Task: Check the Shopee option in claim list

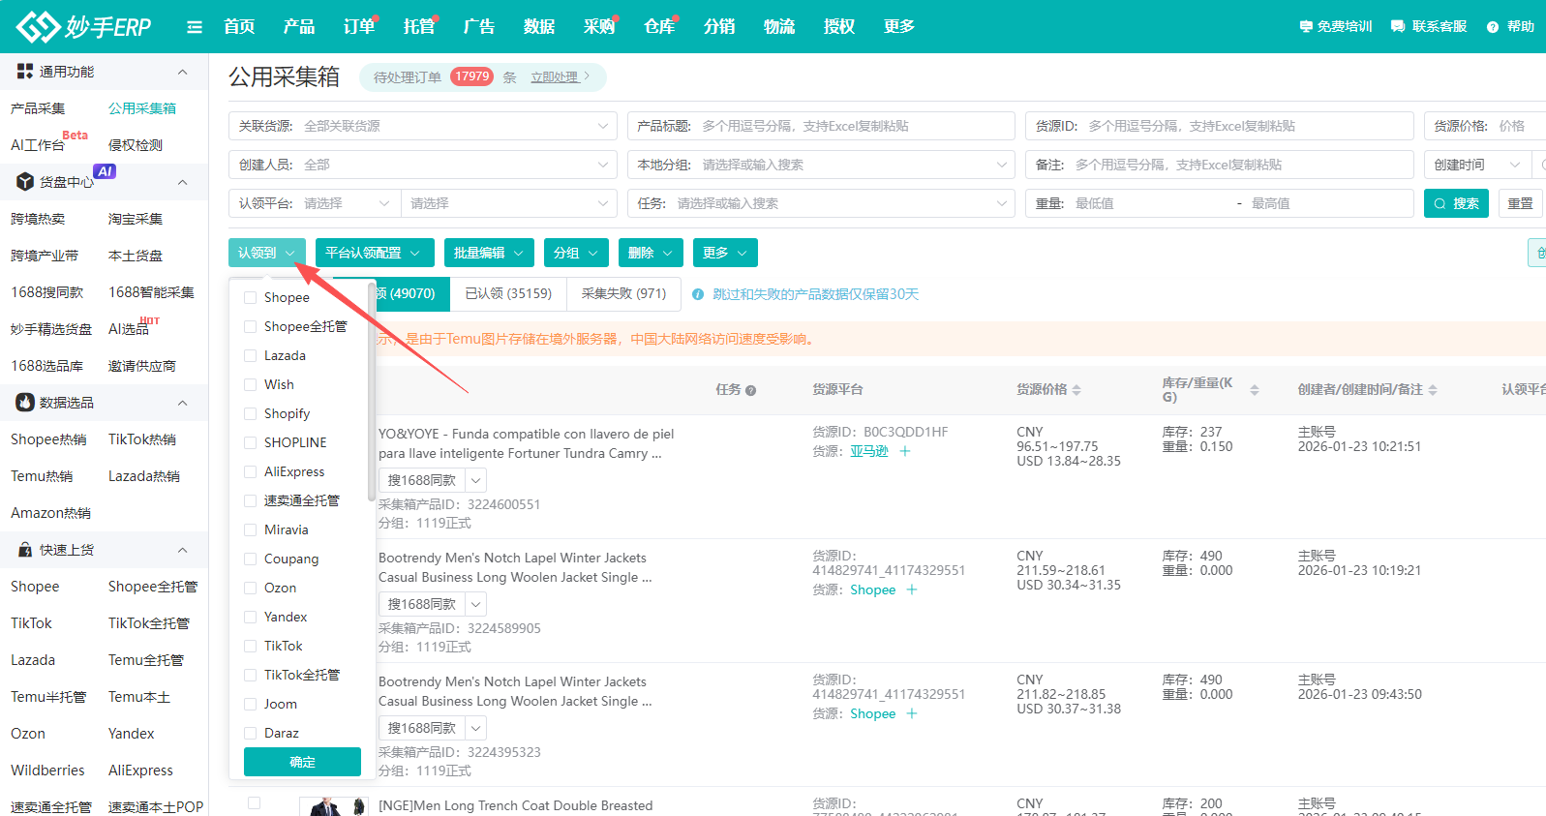Action: [x=251, y=297]
